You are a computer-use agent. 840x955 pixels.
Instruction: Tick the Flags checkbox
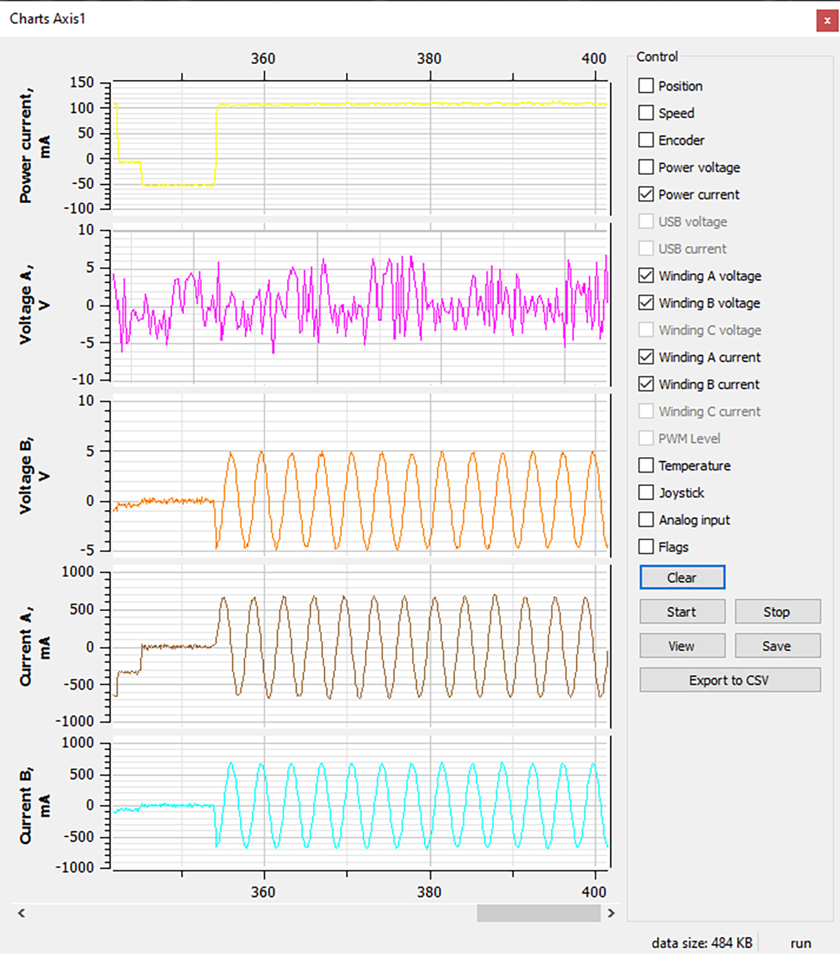pyautogui.click(x=646, y=548)
